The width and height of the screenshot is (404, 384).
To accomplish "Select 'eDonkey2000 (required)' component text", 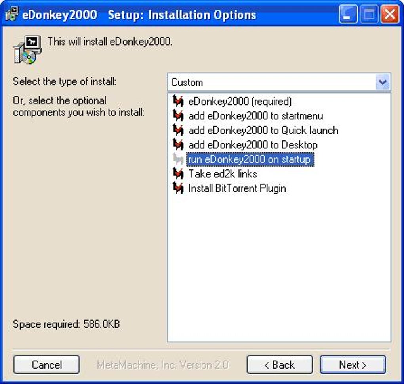I will coord(240,101).
